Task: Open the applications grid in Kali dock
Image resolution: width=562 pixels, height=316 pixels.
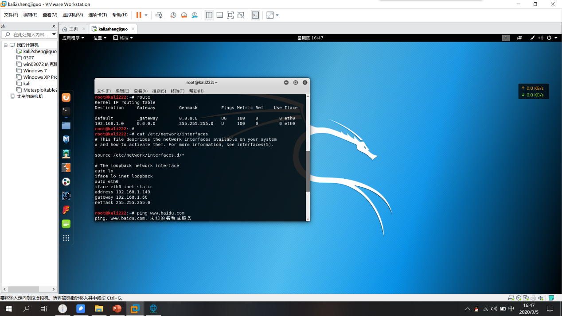Action: point(66,238)
